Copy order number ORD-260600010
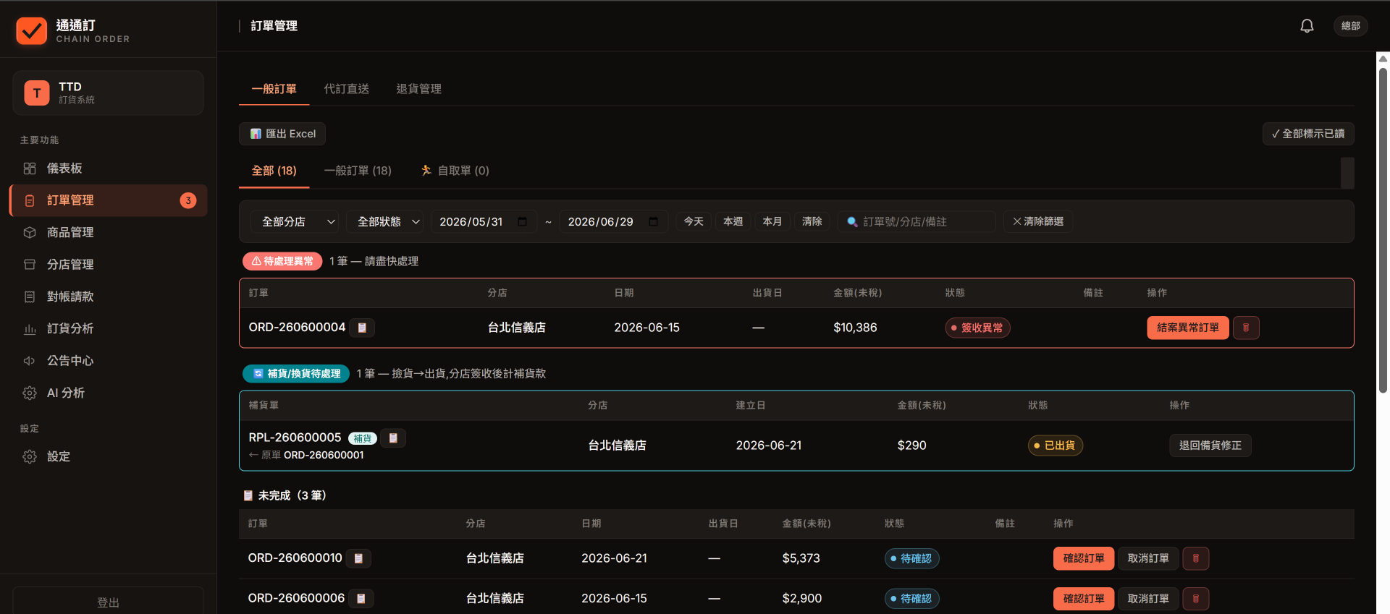This screenshot has width=1390, height=614. tap(358, 558)
